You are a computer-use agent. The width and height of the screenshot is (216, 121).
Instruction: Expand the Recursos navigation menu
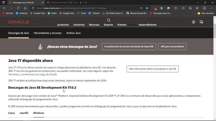(x=94, y=25)
